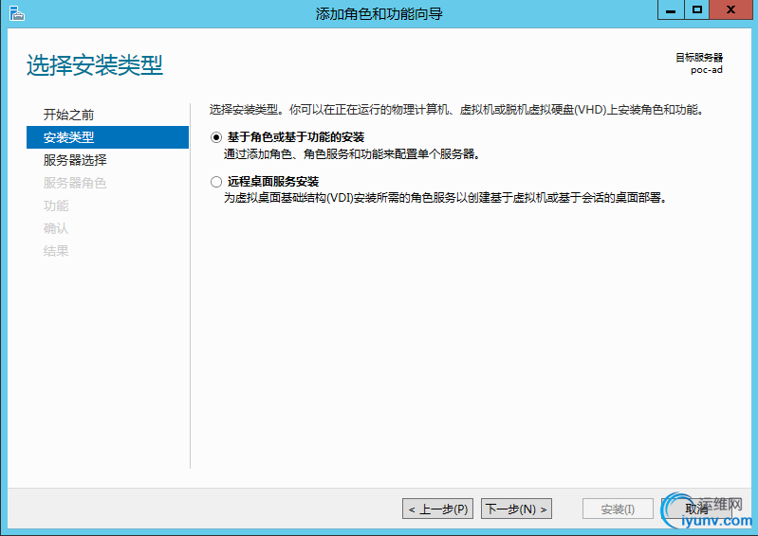Screen dimensions: 758x536
Task: Select role-based or feature-based installation radio
Action: pos(216,137)
